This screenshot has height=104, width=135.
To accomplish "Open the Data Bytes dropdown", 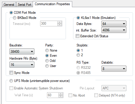I will (114, 24).
